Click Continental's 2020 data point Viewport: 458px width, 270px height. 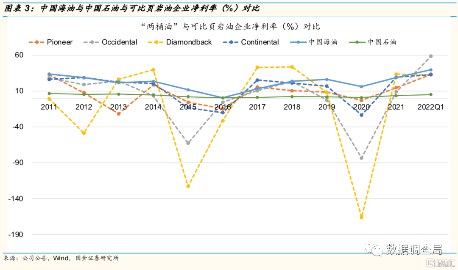coord(361,115)
